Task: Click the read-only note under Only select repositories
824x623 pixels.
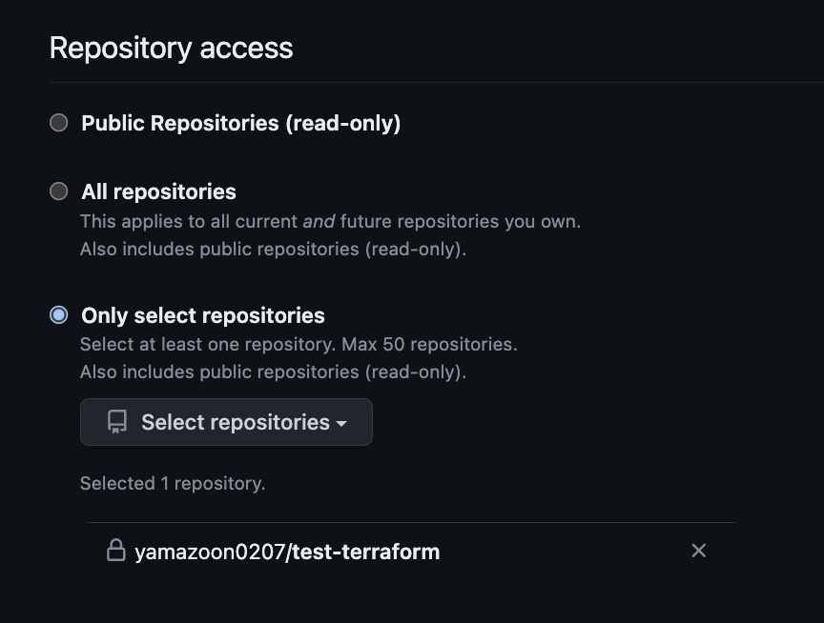Action: [x=274, y=372]
